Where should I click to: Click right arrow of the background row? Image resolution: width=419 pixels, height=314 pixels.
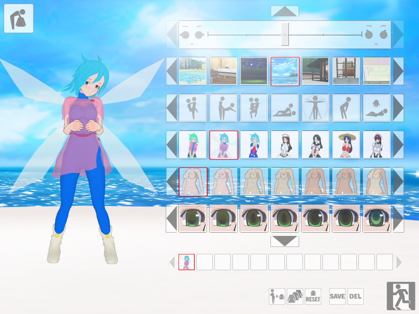pos(398,71)
